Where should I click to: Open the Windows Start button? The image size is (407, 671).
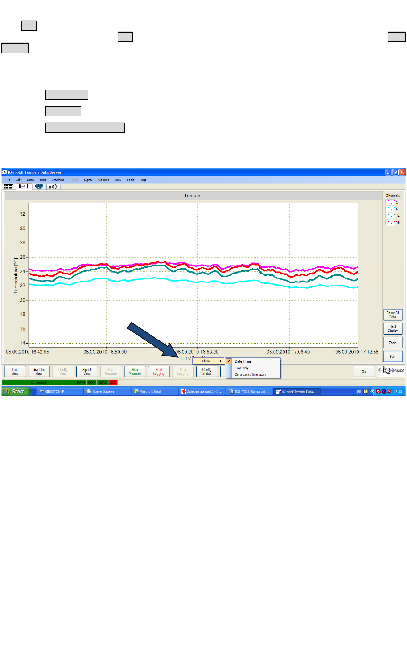pos(16,391)
